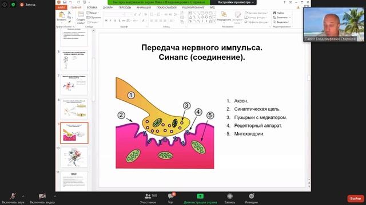The width and height of the screenshot is (366, 205).
Task: Click the Copy icon in clipboard group
Action: 69,18
